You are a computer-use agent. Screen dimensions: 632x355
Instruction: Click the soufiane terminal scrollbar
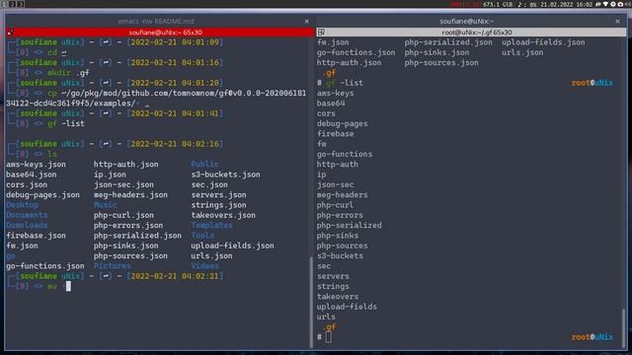[311, 302]
